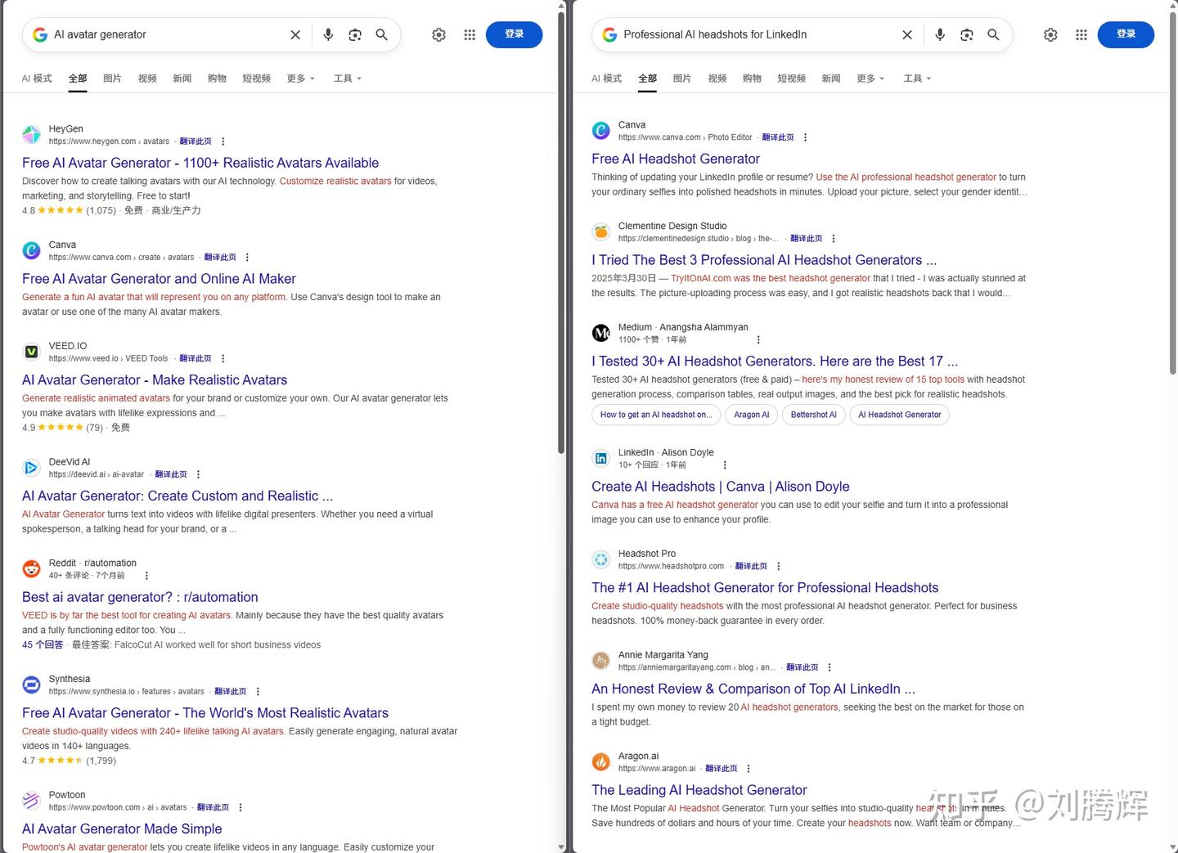Expand the 工具 dropdown in left window
This screenshot has height=853, width=1178.
coord(347,79)
